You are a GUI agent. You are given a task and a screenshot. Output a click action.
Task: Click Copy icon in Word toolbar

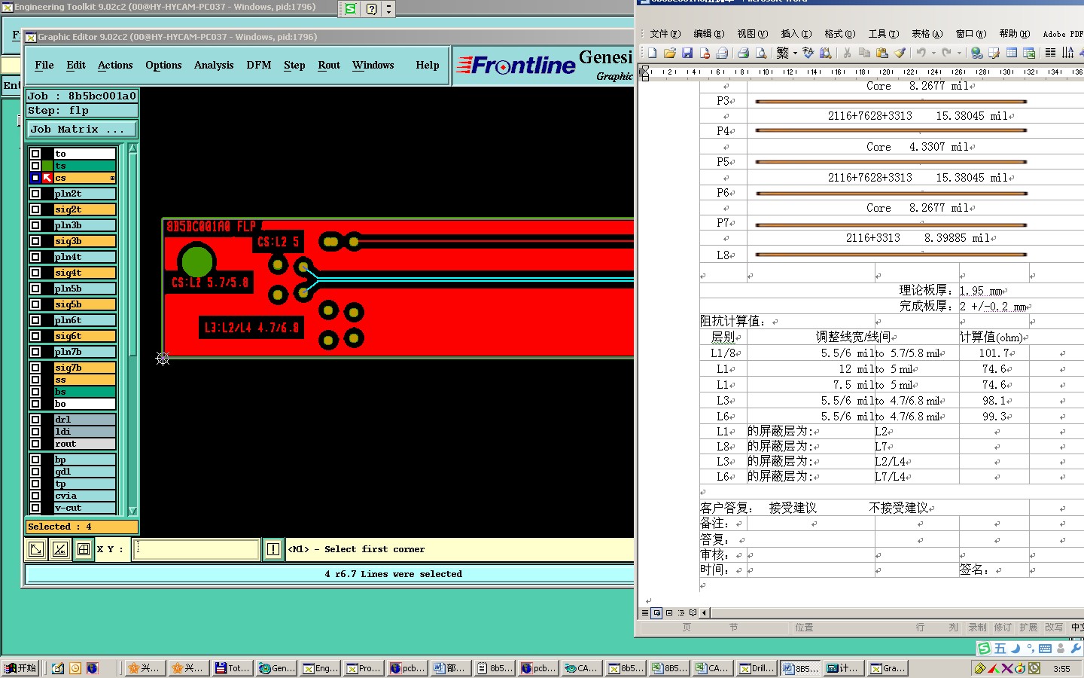pos(864,53)
